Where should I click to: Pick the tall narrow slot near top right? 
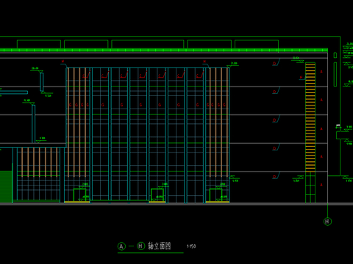(335, 74)
